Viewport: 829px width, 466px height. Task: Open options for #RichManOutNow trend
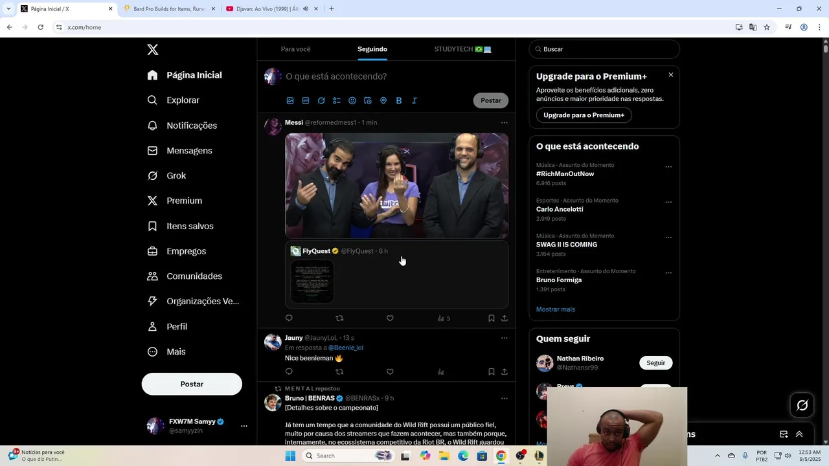pyautogui.click(x=668, y=167)
